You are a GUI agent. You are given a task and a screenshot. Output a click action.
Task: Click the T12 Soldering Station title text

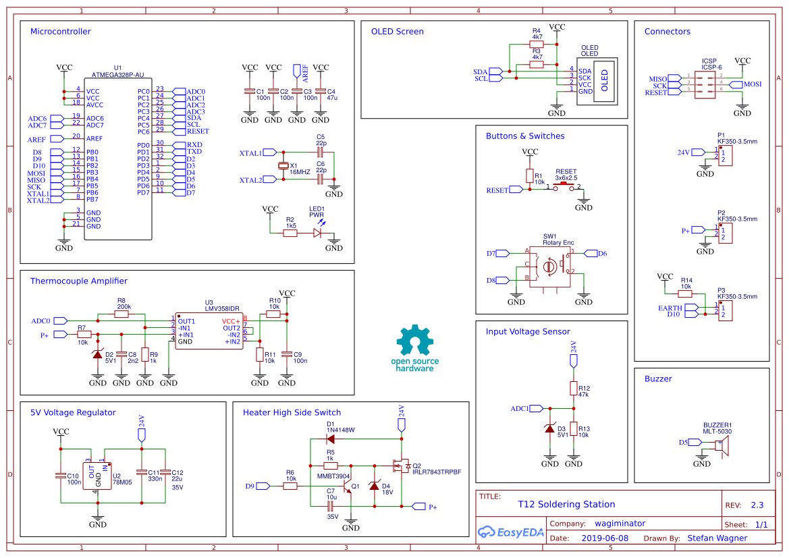[566, 504]
